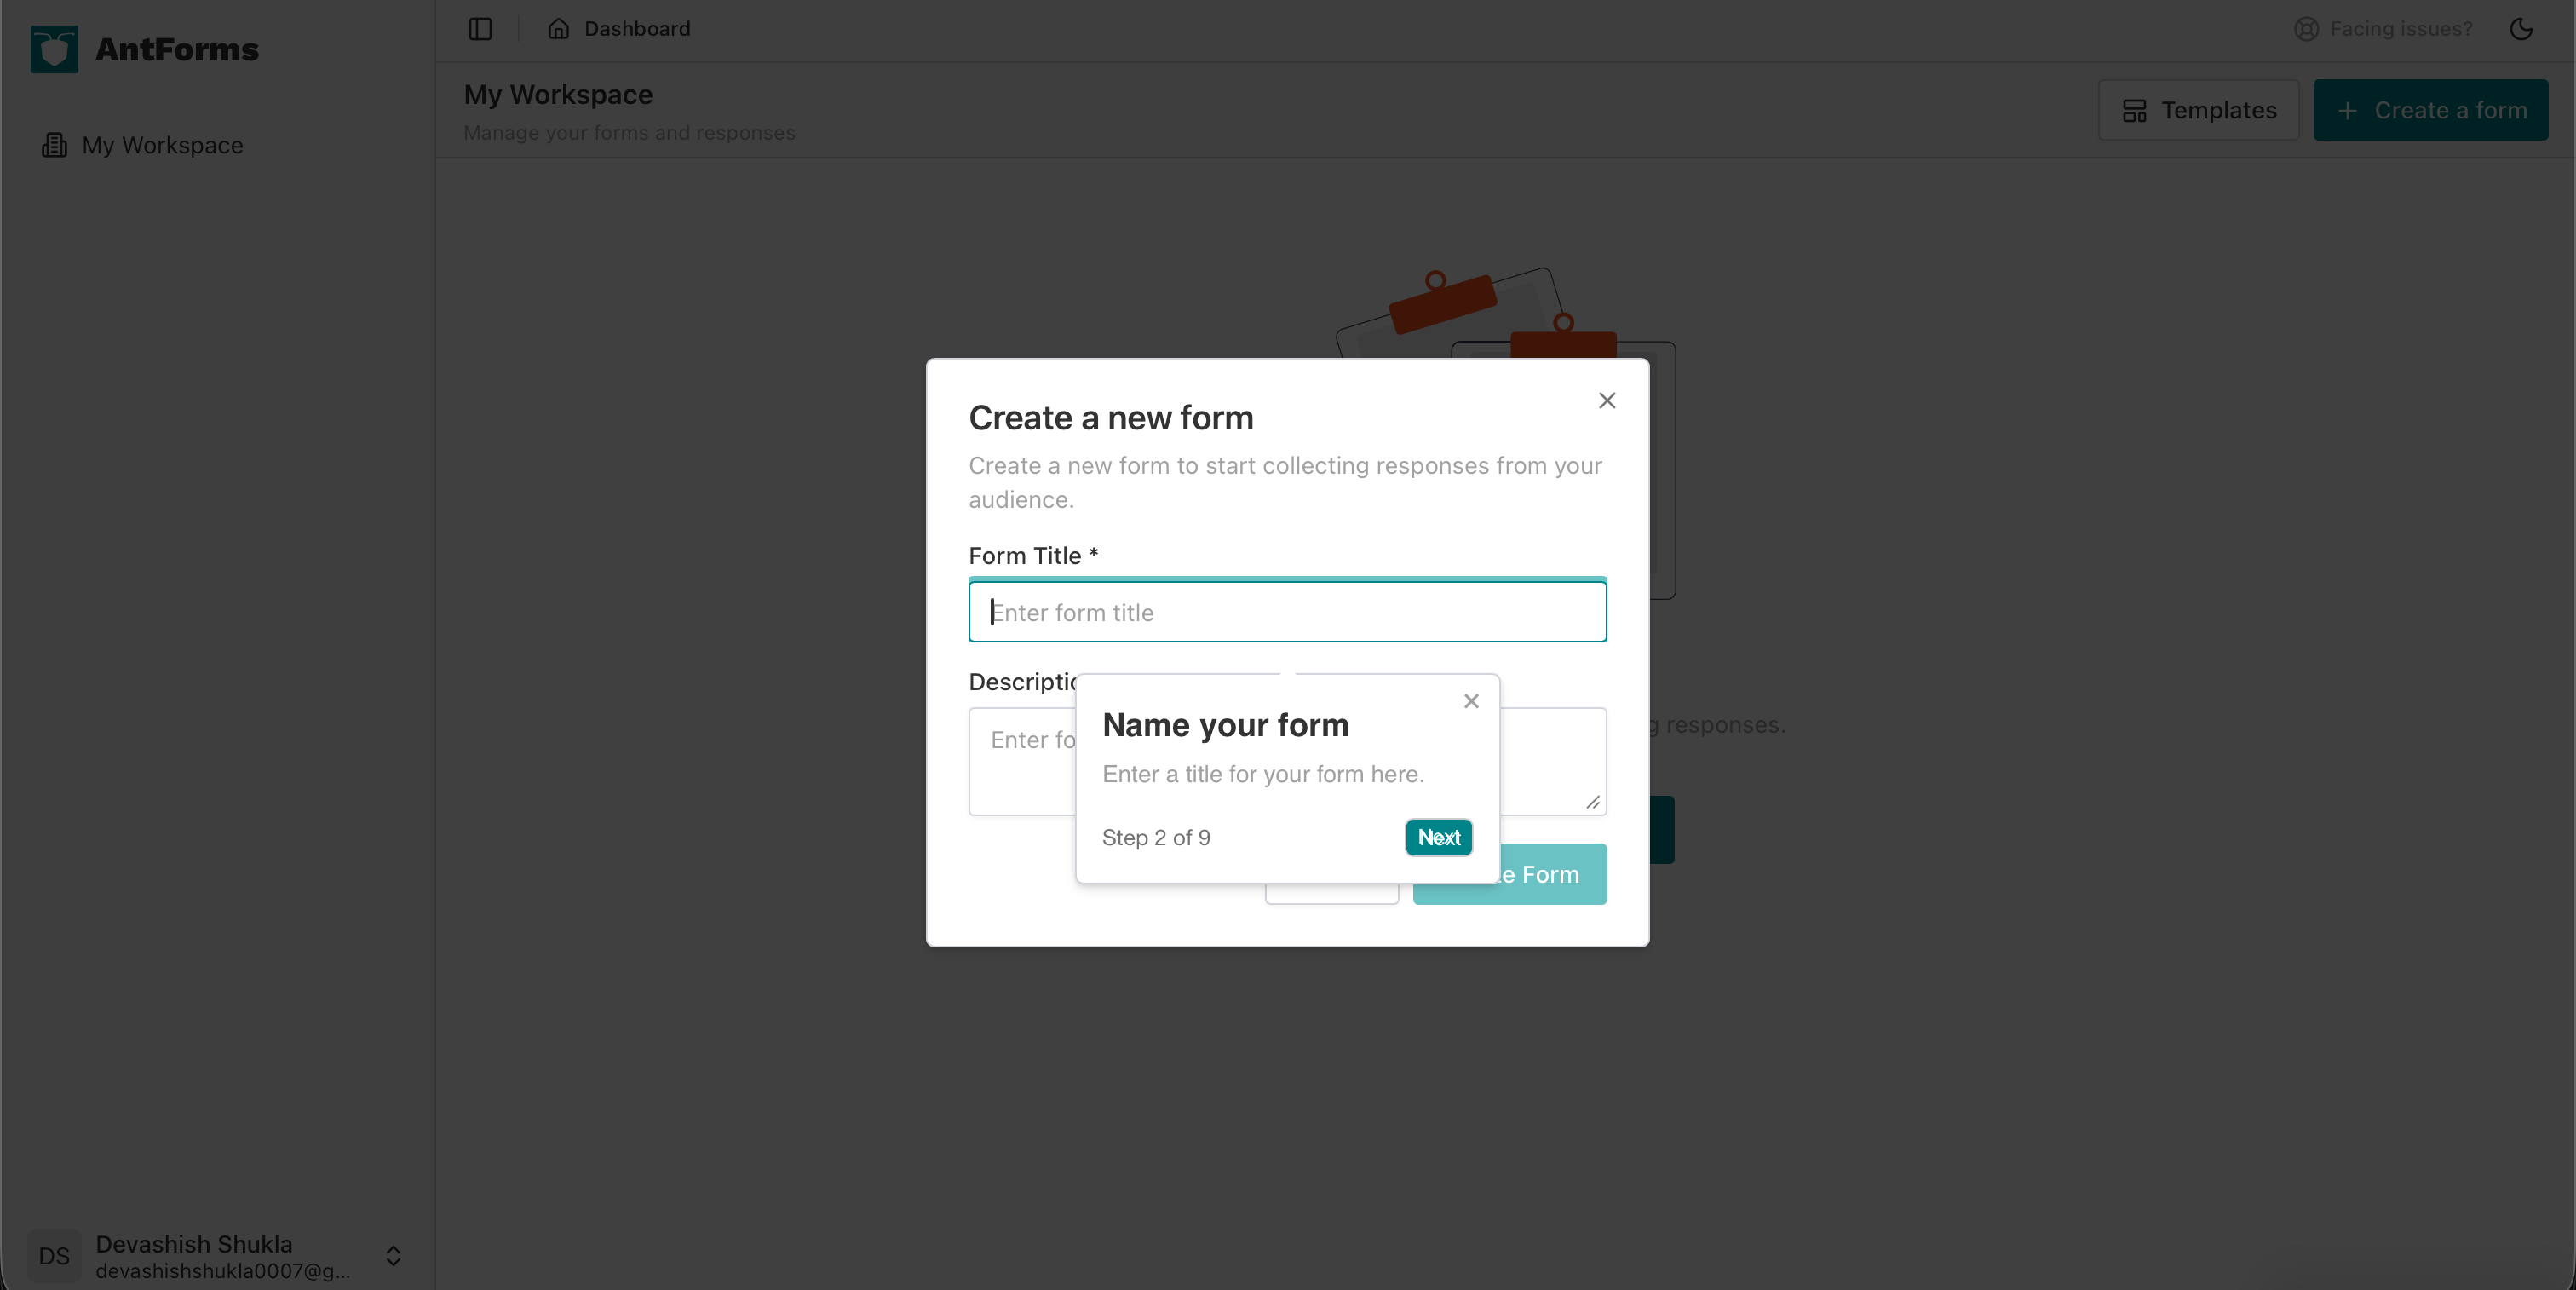Open the Facing issues help icon

2306,29
